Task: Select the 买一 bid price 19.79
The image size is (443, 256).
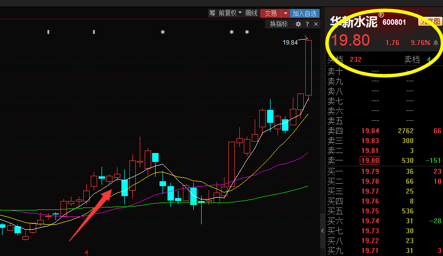Action: (x=370, y=171)
